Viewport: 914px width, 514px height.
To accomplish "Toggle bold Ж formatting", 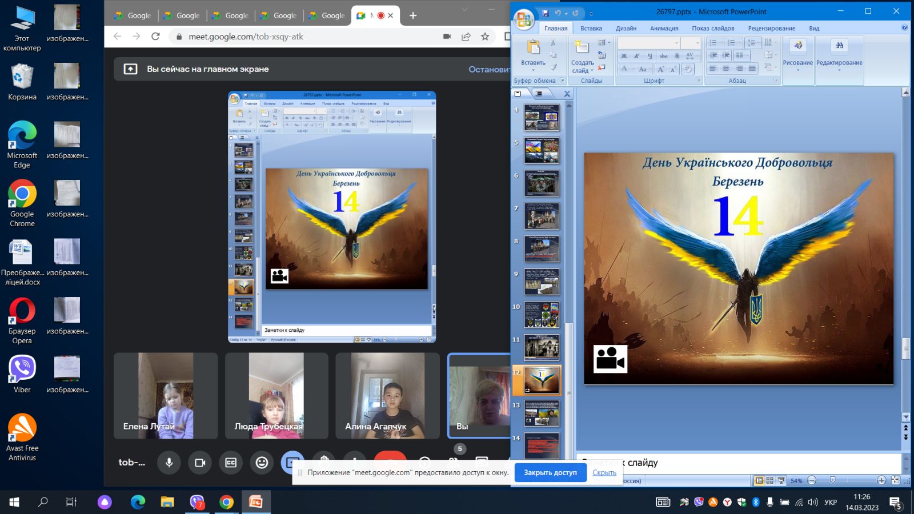I will click(624, 56).
